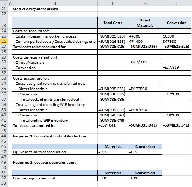This screenshot has width=192, height=187.
Task: Click 'Current period costs / Cost added during June'
Action: click(55, 41)
